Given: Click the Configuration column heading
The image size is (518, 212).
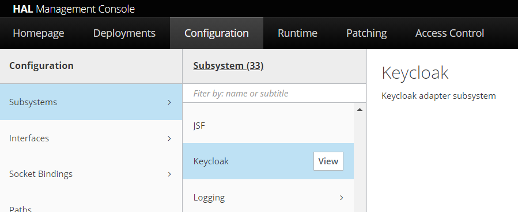Looking at the screenshot, I should 41,65.
